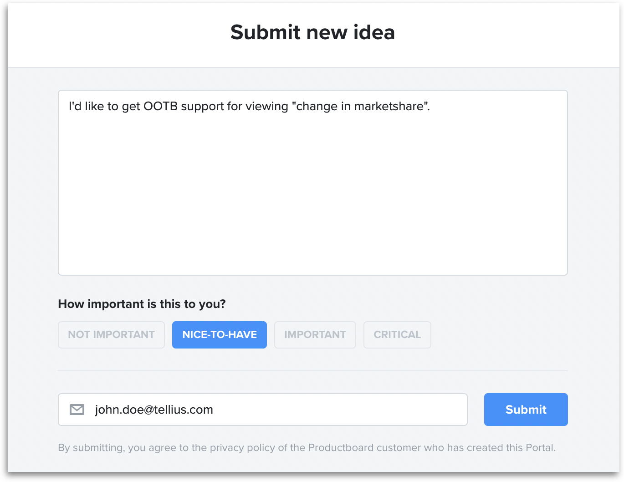
Task: Click the envelope icon in the email field
Action: tap(77, 410)
